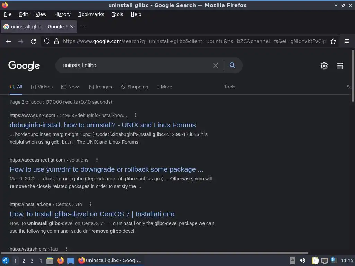
Task: Open debuginfo-install UNIX Forums result
Action: (103, 125)
